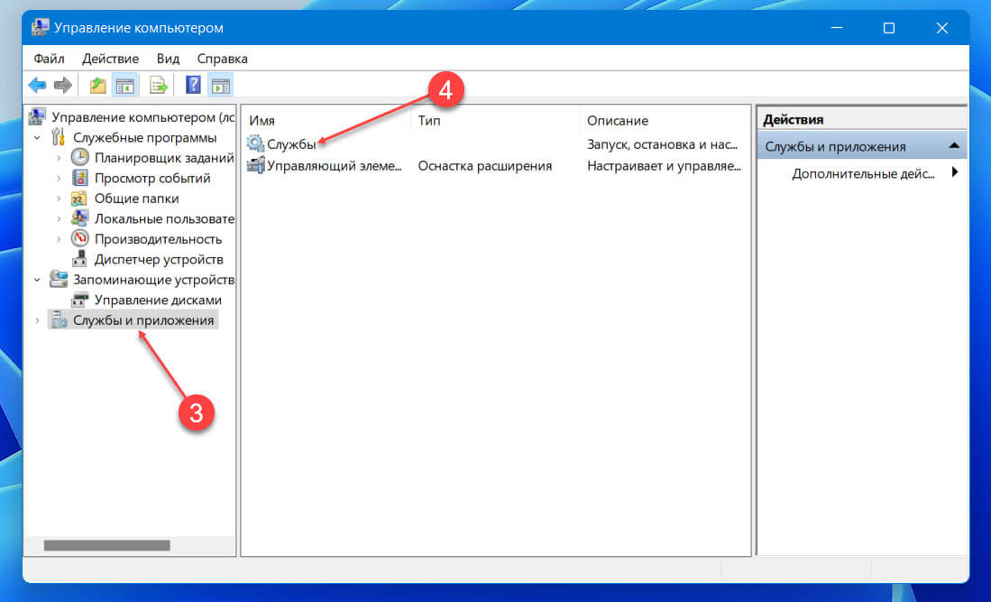Expand the Планировщик заданий node
The width and height of the screenshot is (991, 602).
59,158
